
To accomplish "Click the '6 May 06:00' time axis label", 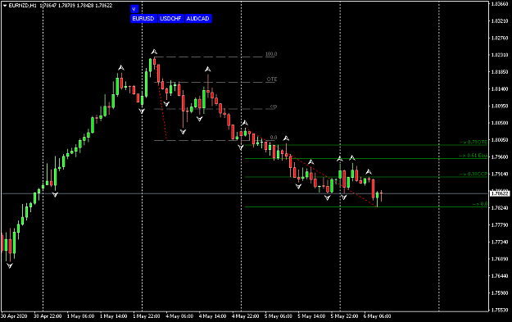I will coord(378,316).
